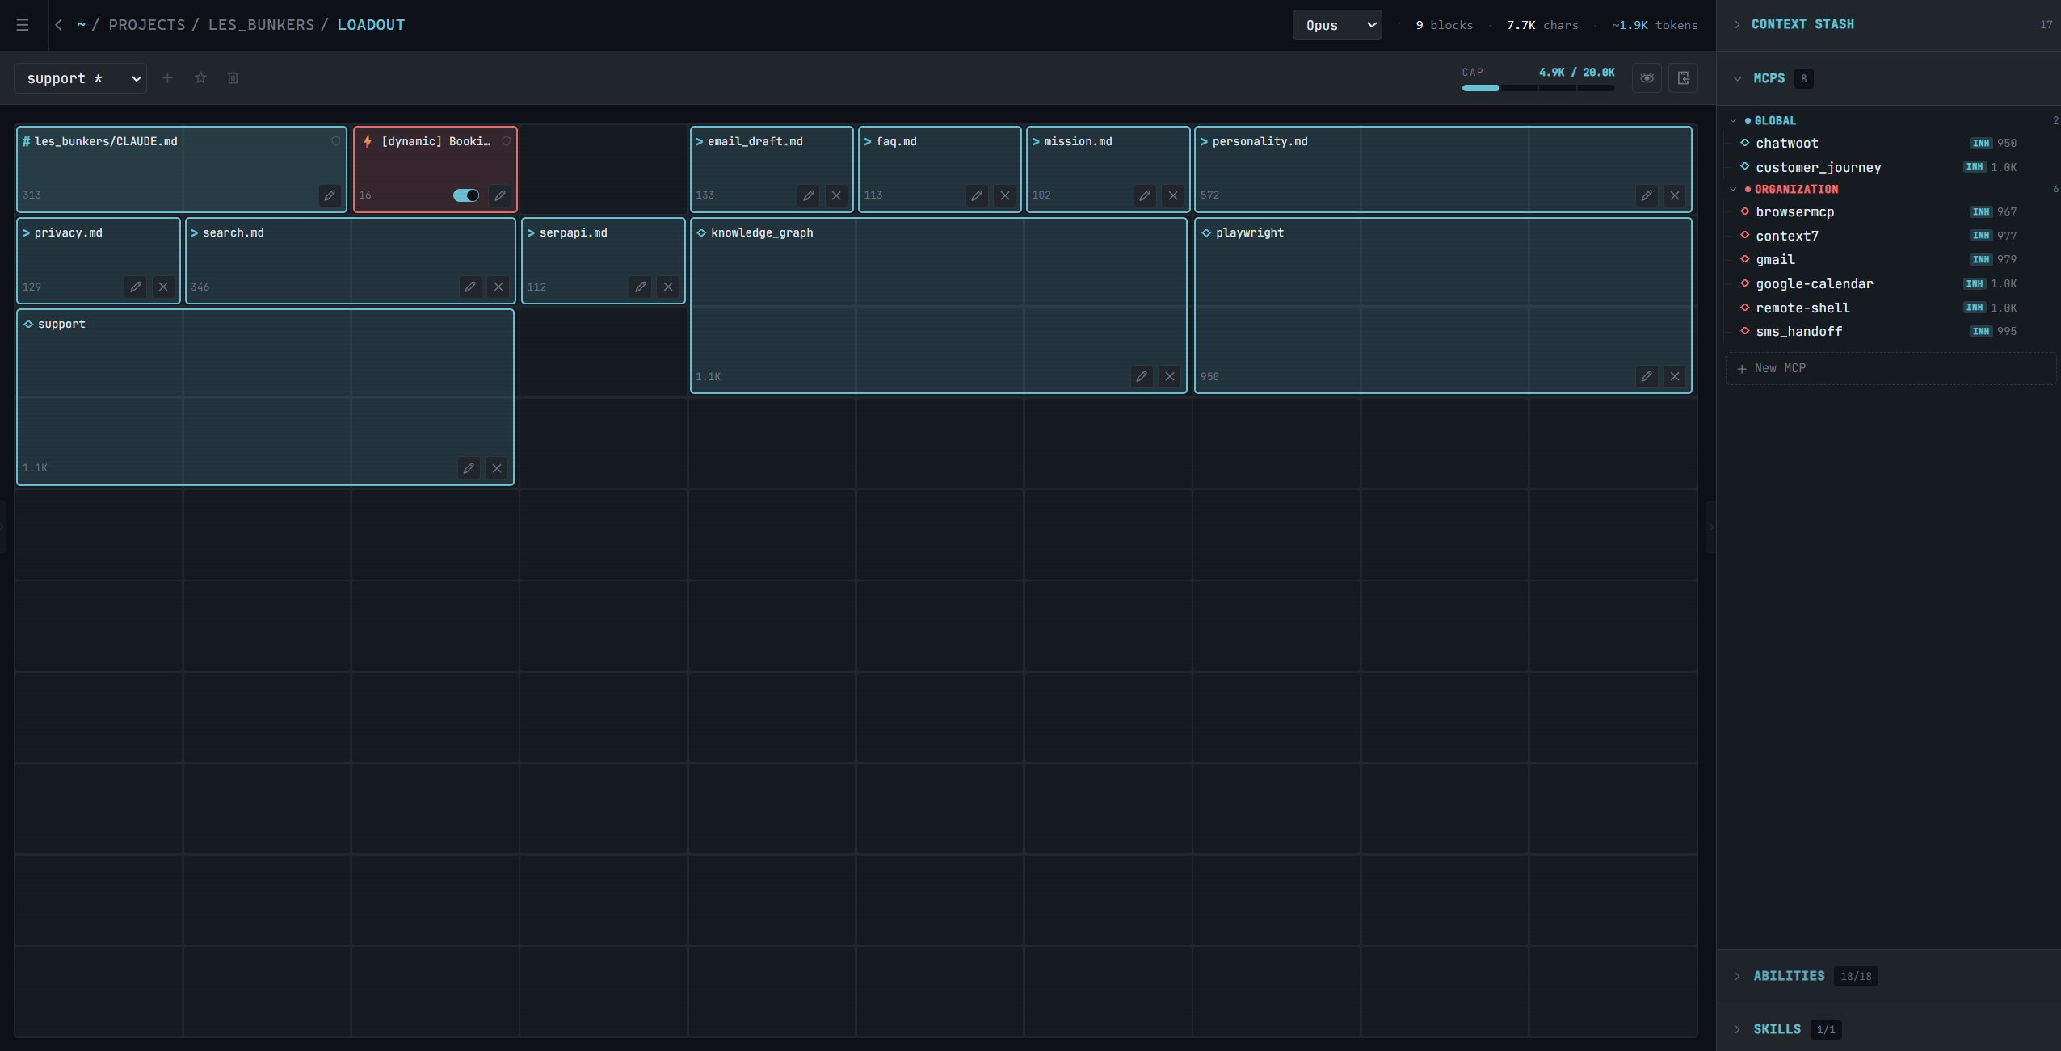Select google-calendar in MCP list
This screenshot has height=1051, width=2061.
pyautogui.click(x=1814, y=283)
